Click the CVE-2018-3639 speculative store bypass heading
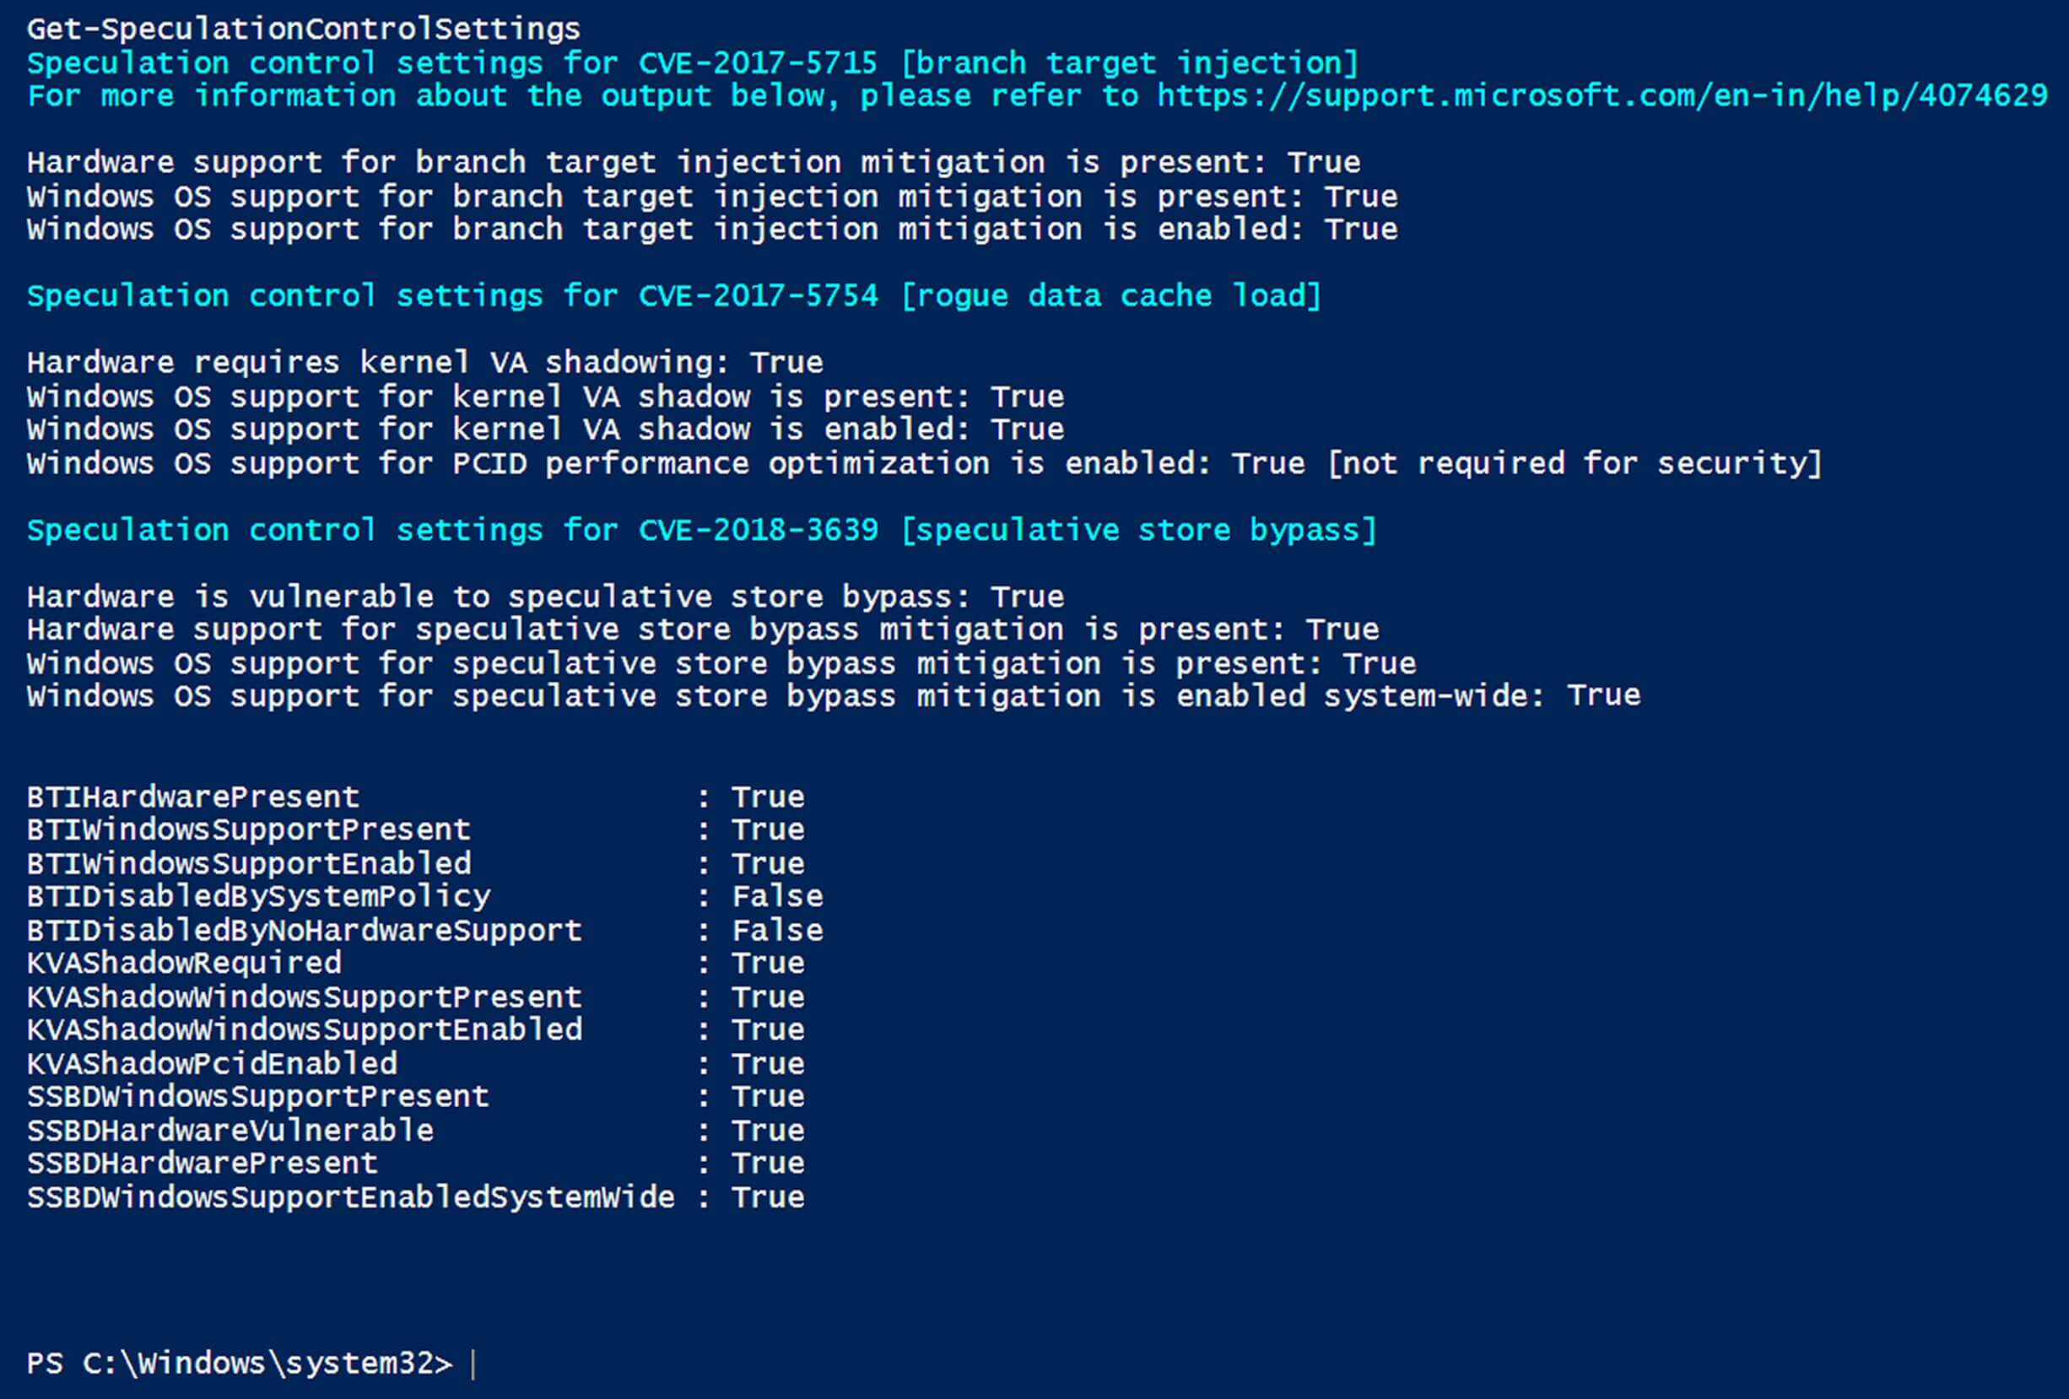The width and height of the screenshot is (2069, 1399). [701, 530]
